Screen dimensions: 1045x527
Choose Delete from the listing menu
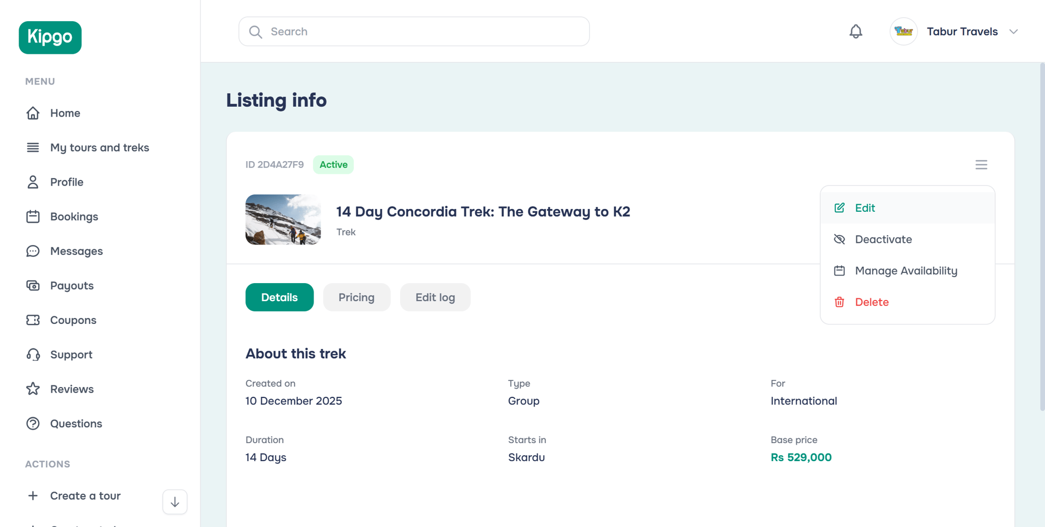pyautogui.click(x=871, y=302)
